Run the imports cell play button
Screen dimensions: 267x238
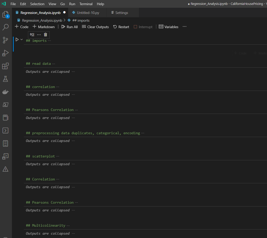pos(17,39)
